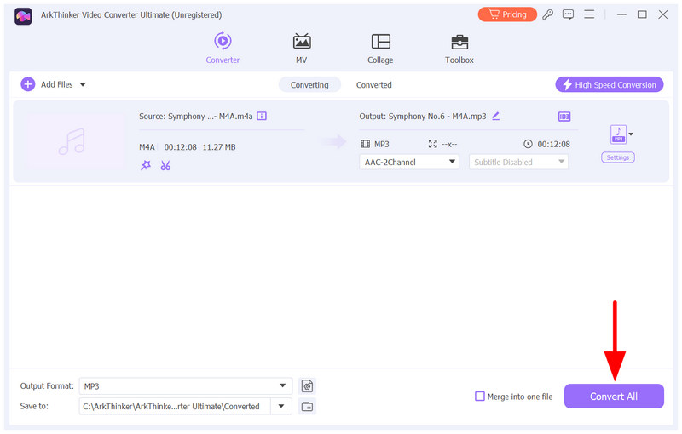
Task: Switch to the MV tab
Action: pyautogui.click(x=302, y=48)
